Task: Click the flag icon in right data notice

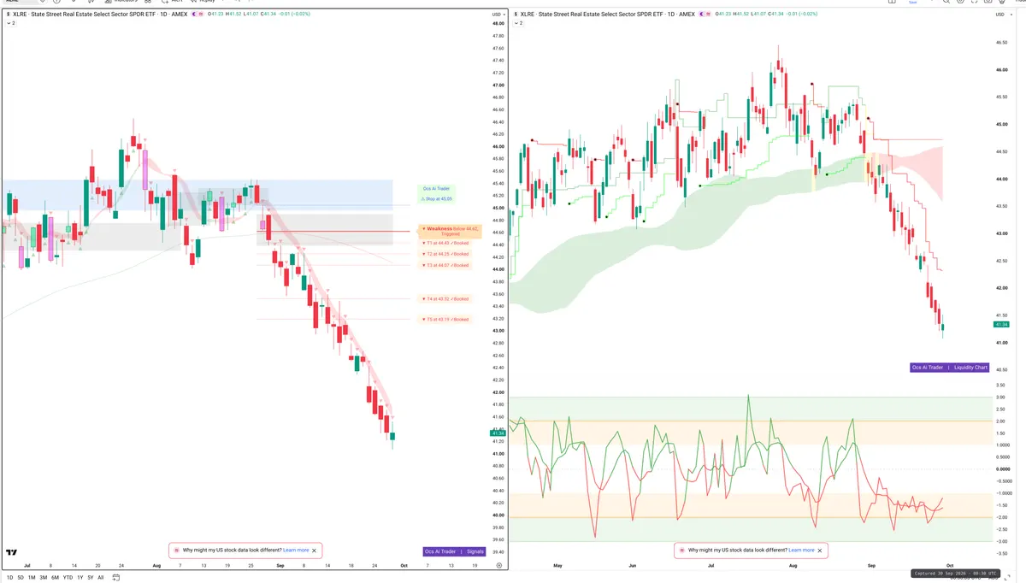Action: 681,551
